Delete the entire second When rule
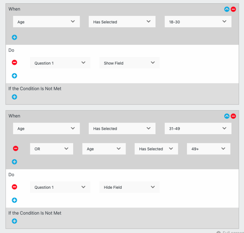Screen dimensions: 244x233 (233, 116)
